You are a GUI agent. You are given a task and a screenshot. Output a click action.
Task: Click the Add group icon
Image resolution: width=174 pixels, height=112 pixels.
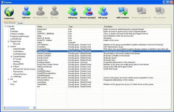click(x=73, y=11)
